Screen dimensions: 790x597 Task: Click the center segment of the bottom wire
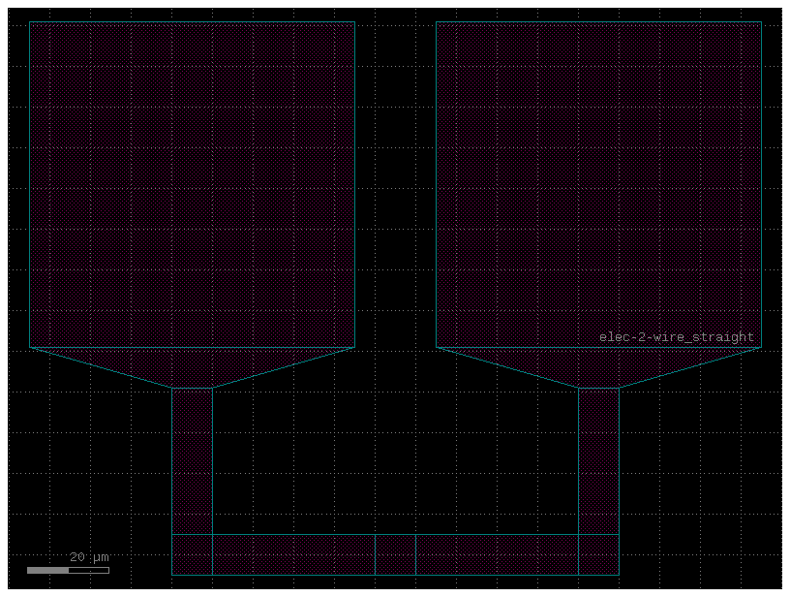pyautogui.click(x=394, y=552)
